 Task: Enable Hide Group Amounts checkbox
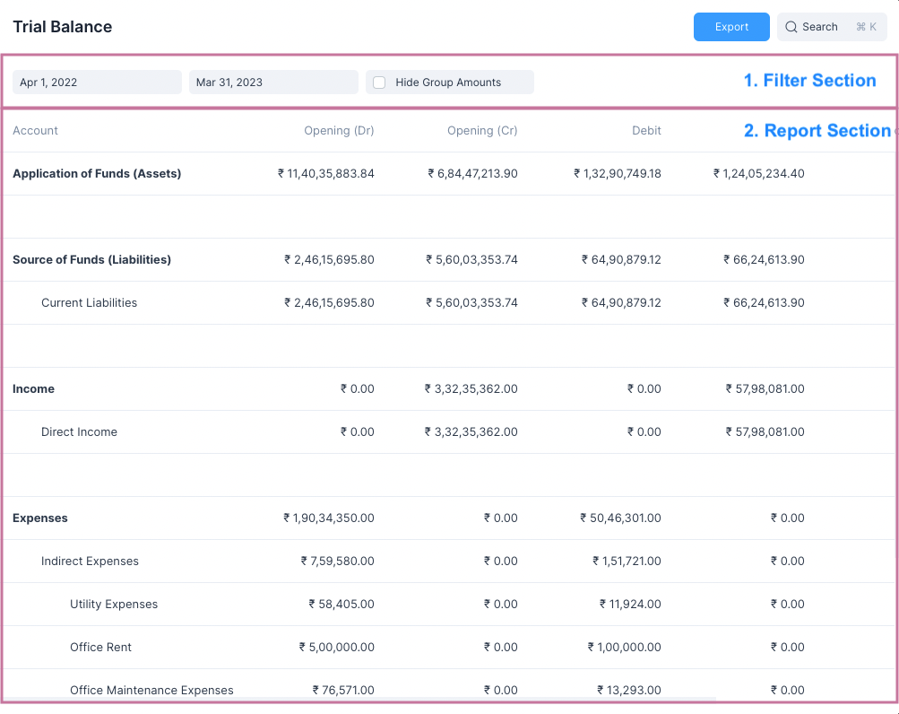(379, 83)
